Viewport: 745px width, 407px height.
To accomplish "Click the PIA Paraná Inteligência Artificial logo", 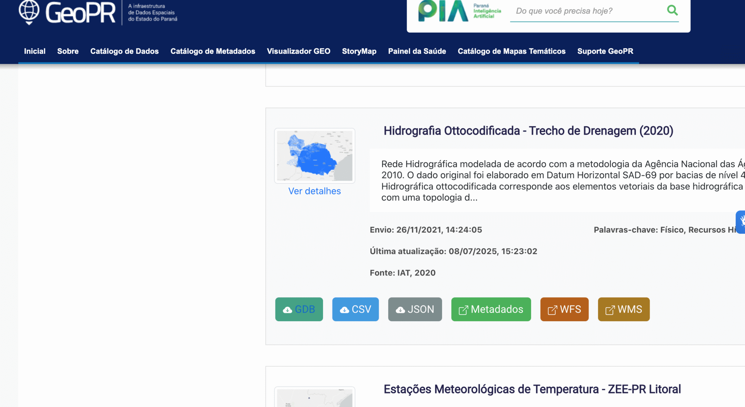I will click(x=460, y=11).
